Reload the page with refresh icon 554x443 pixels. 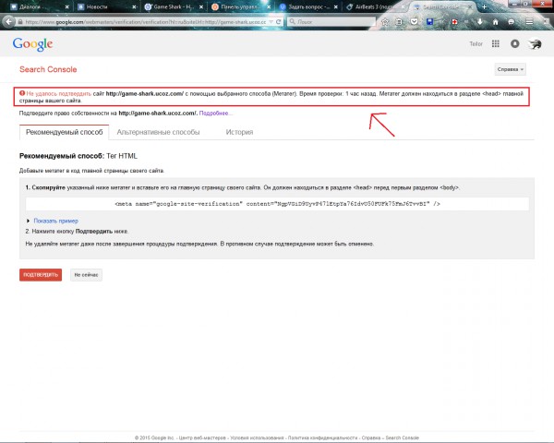point(279,22)
